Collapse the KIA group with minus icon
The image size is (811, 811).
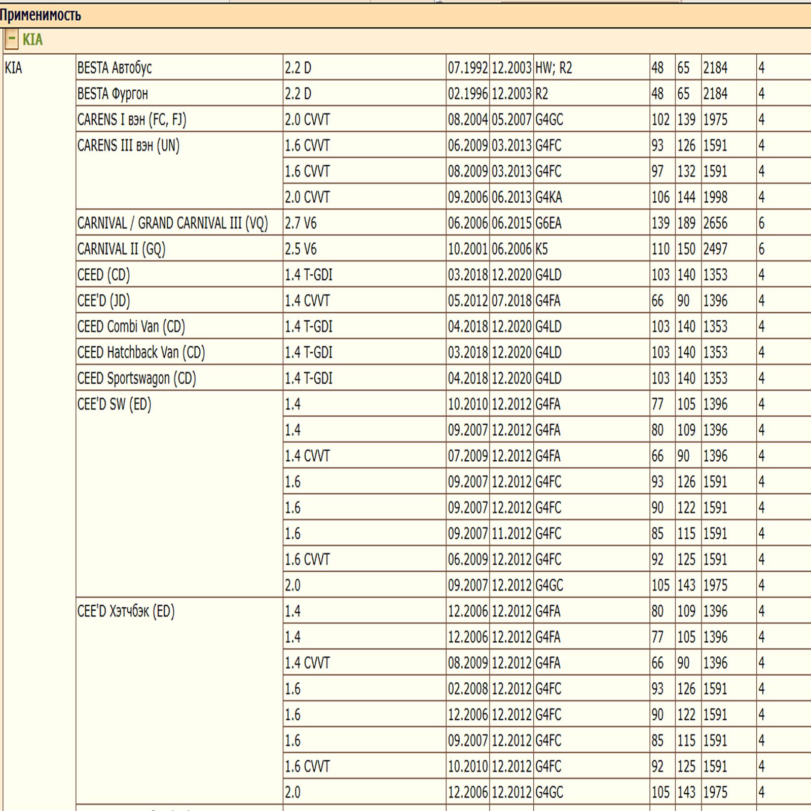tap(12, 39)
